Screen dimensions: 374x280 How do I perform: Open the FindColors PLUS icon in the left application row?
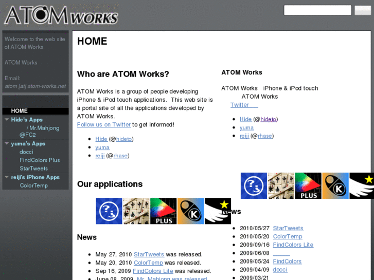tap(164, 211)
